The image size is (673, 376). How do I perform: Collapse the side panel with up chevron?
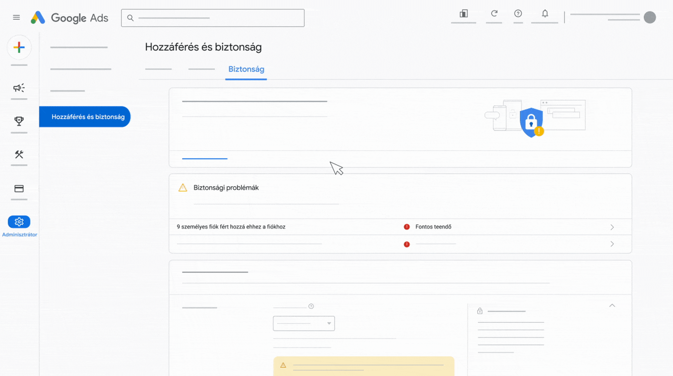[x=612, y=305]
